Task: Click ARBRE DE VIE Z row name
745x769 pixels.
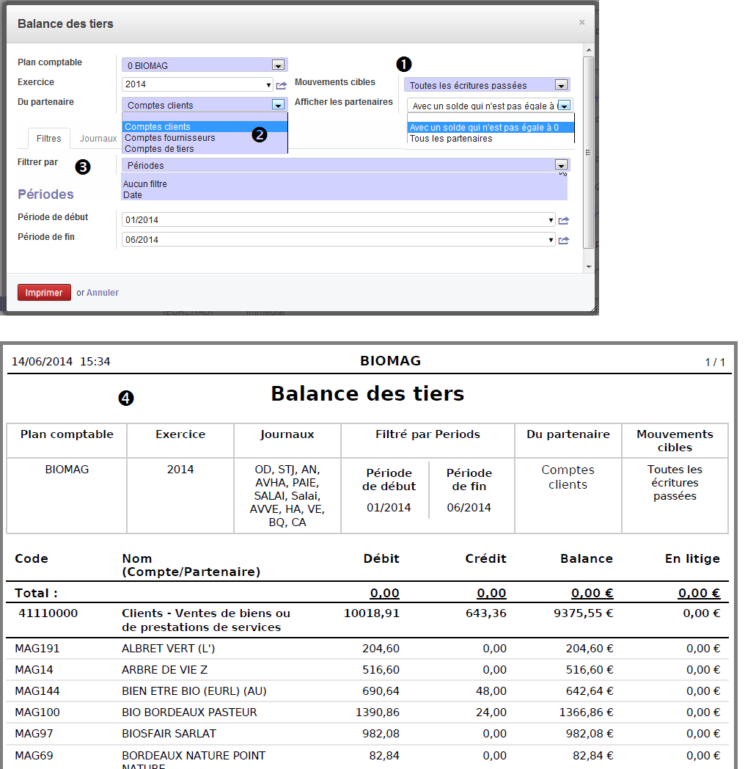Action: coord(165,669)
